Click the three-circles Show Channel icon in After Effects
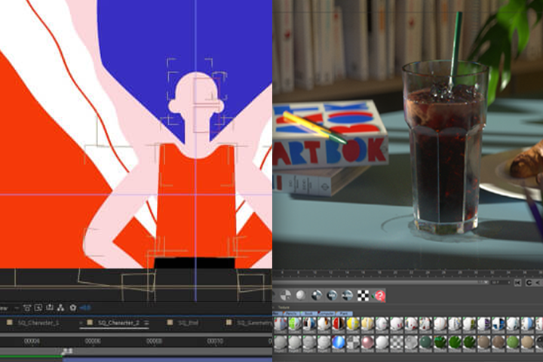Screen dimensions: 543x362 pos(60,308)
